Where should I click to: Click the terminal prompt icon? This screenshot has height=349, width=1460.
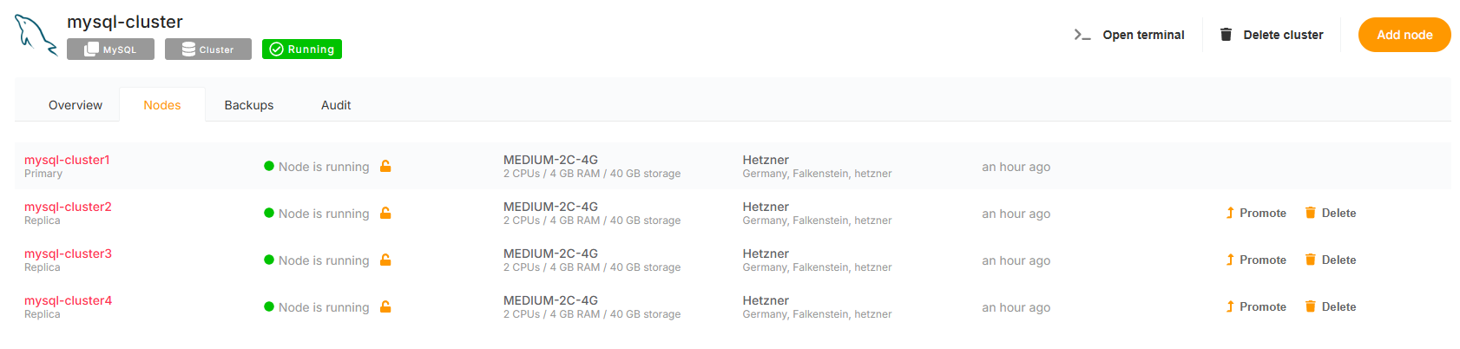[1082, 35]
